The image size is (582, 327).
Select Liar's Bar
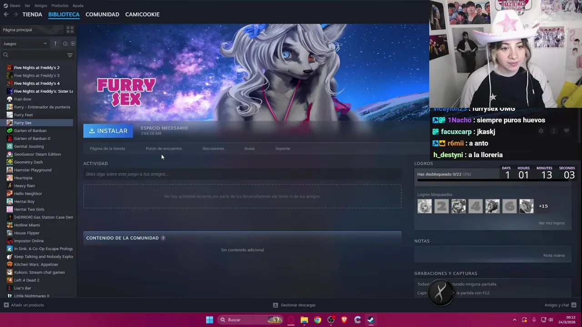click(x=23, y=288)
